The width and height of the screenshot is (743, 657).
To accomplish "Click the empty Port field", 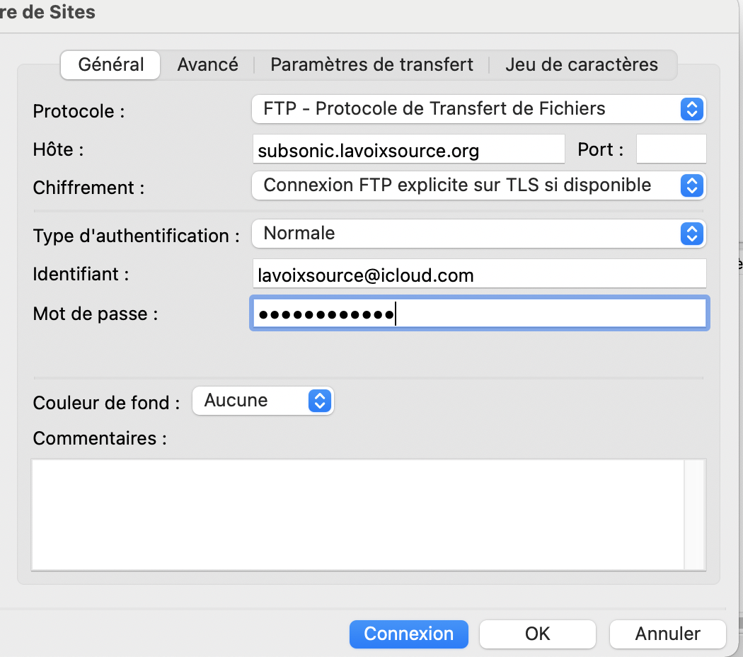I will click(671, 149).
